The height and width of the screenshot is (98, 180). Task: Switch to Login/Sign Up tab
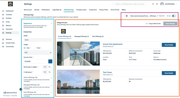pyautogui.click(x=57, y=10)
